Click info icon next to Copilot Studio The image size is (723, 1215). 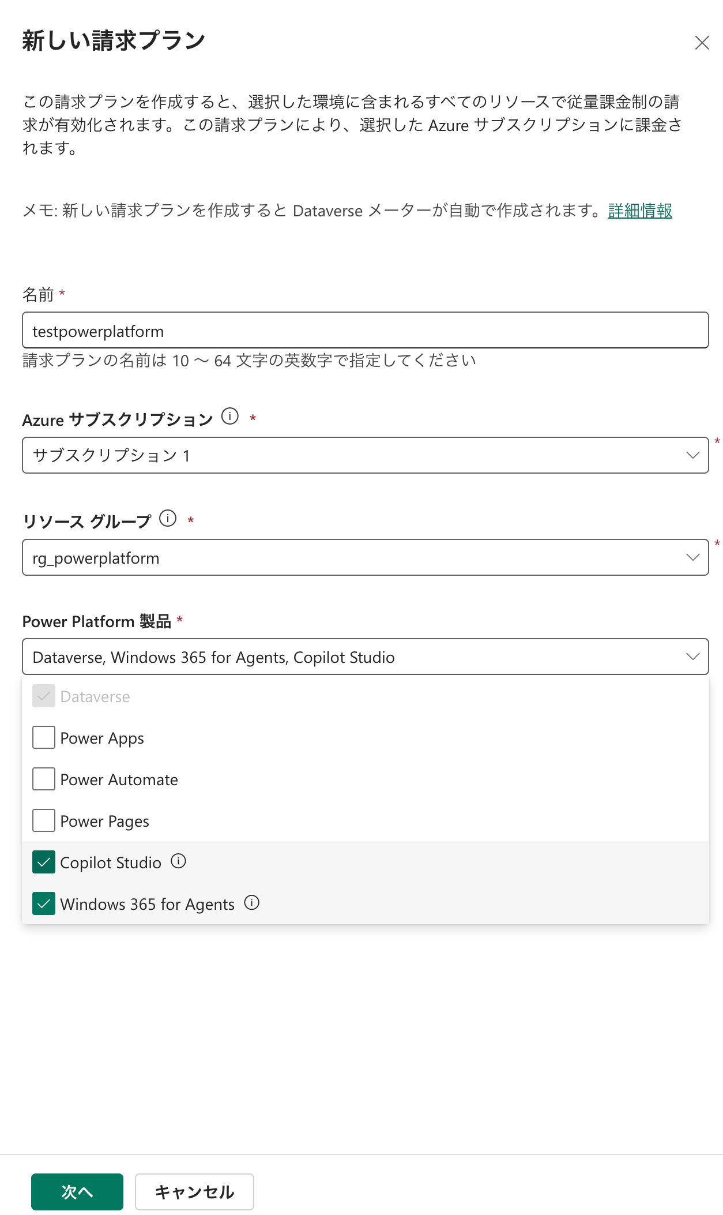click(x=179, y=861)
